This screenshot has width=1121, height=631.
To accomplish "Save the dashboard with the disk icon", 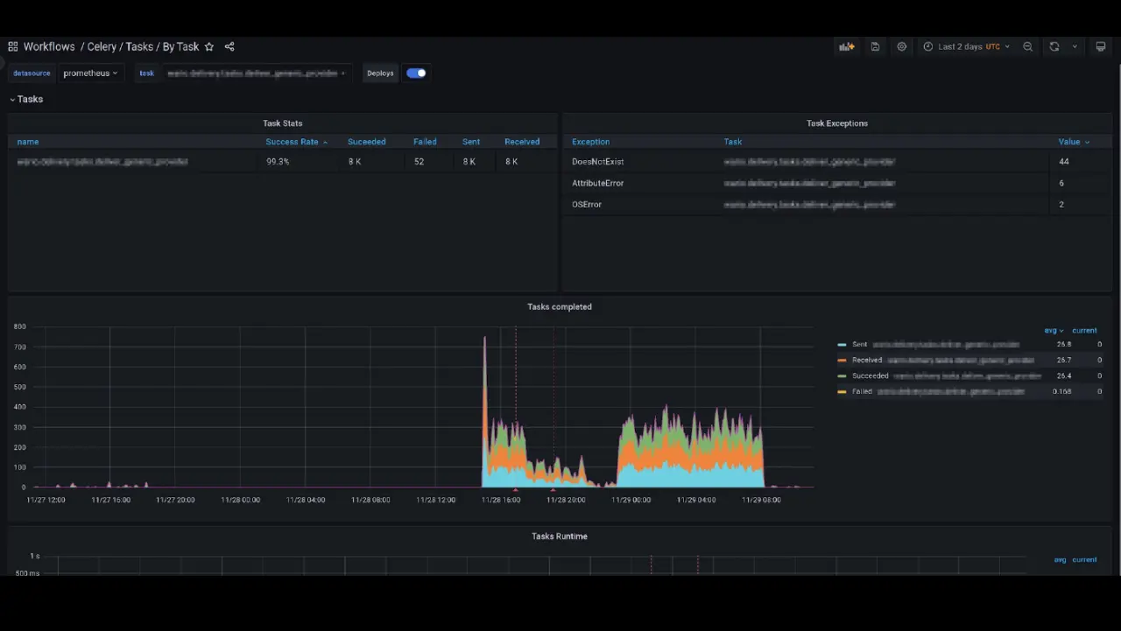I will pos(875,47).
